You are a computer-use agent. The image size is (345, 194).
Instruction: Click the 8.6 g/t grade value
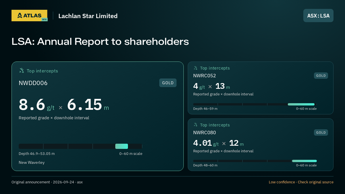point(37,105)
